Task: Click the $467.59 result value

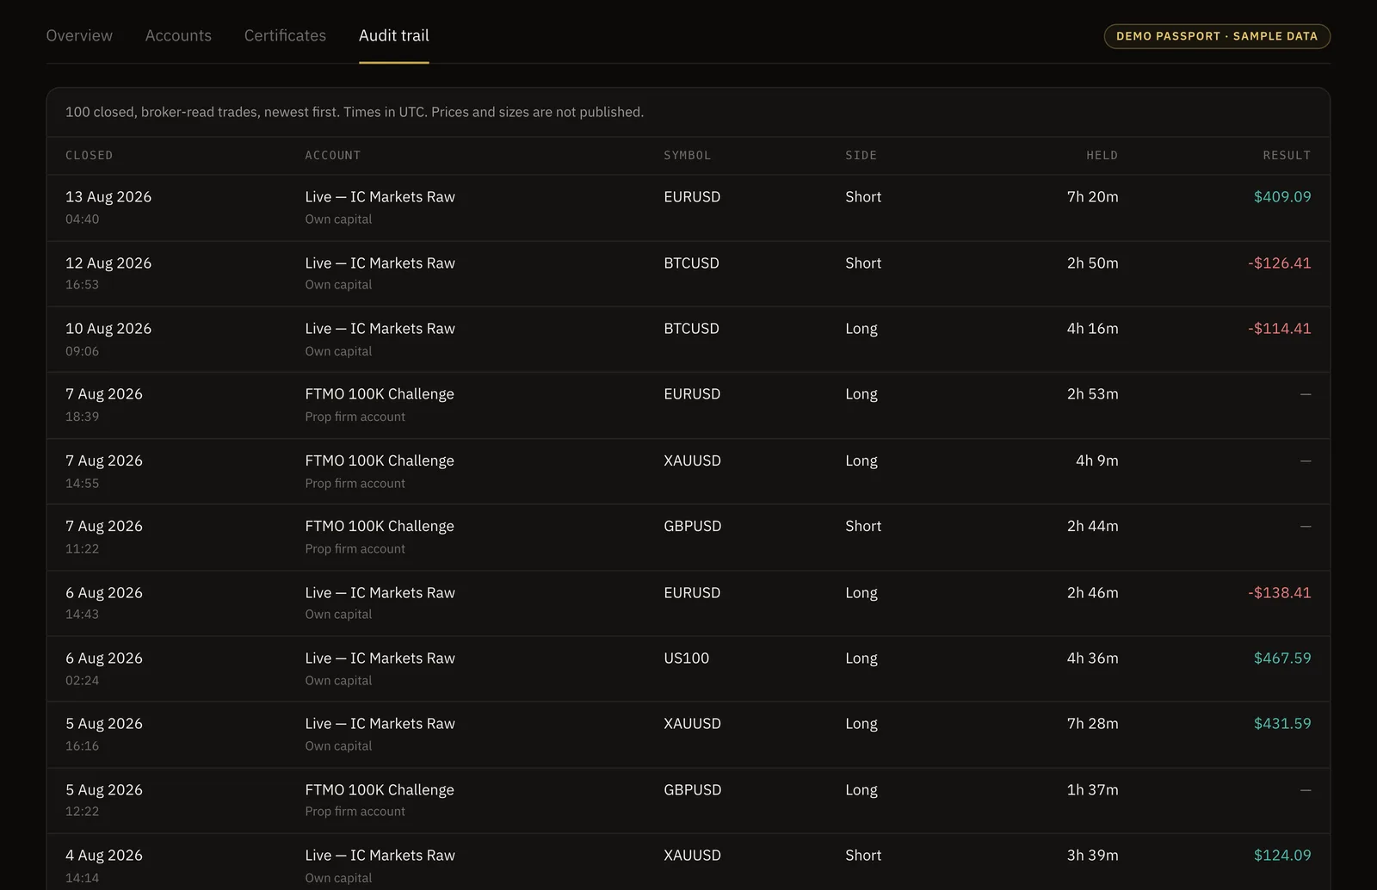Action: coord(1282,658)
